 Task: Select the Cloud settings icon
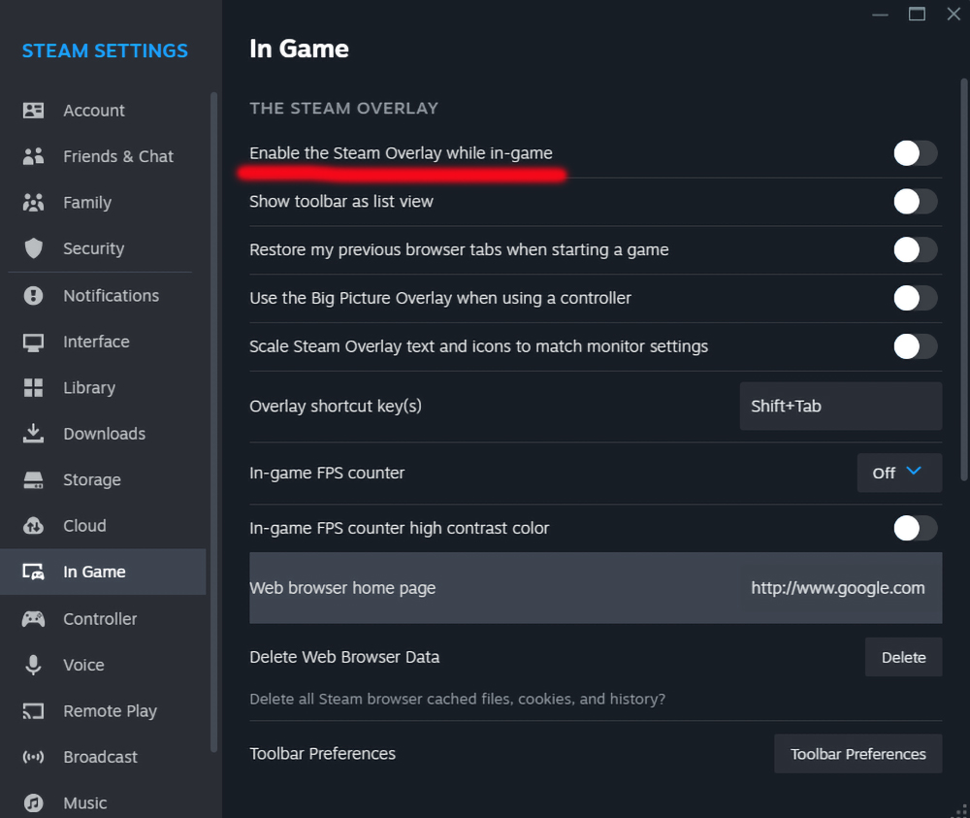(x=34, y=526)
